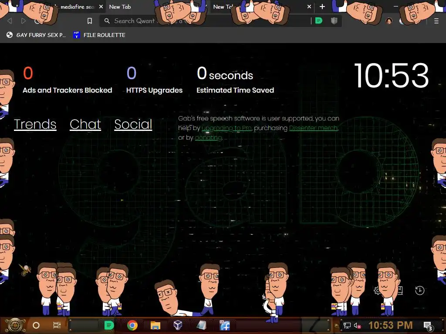Follow the Dissenter merch link
The height and width of the screenshot is (334, 446).
314,128
